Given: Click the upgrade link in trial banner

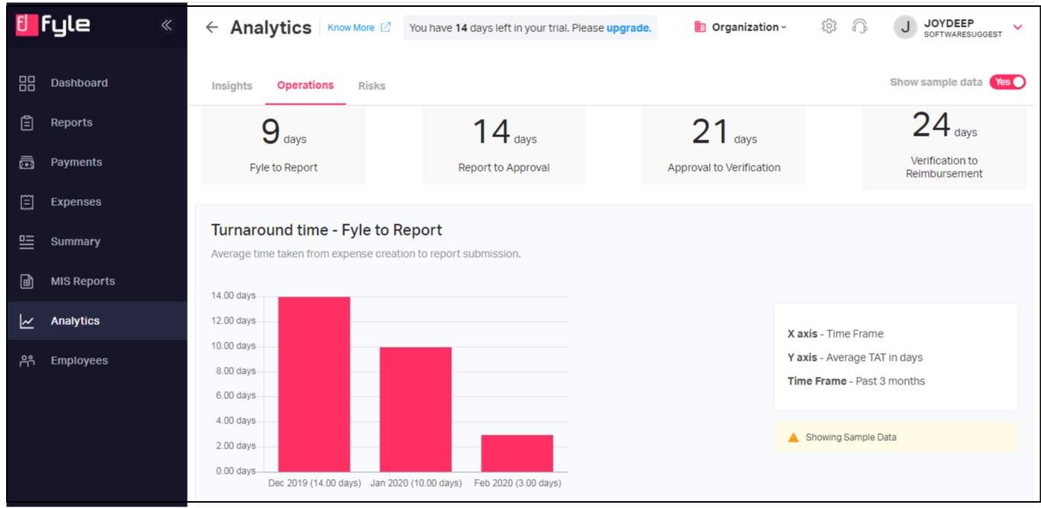Looking at the screenshot, I should tap(628, 27).
